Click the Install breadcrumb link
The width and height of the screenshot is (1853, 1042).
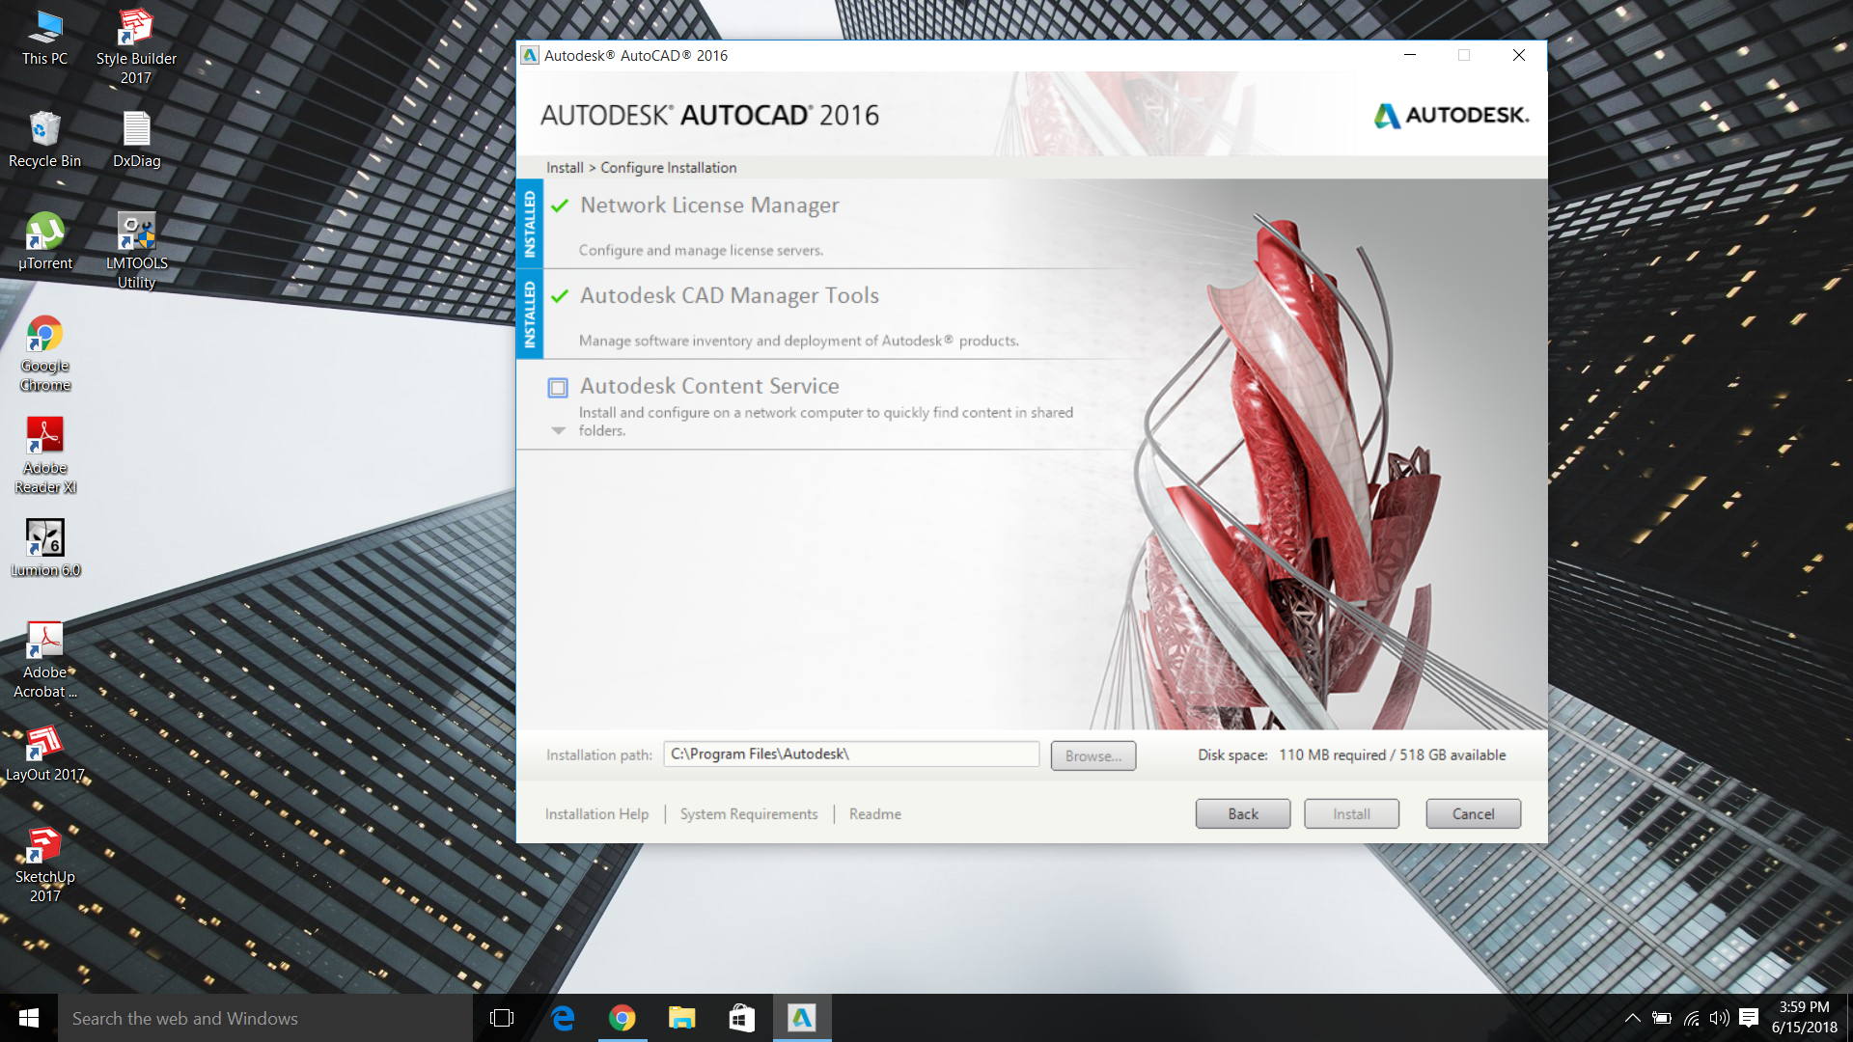pos(565,168)
